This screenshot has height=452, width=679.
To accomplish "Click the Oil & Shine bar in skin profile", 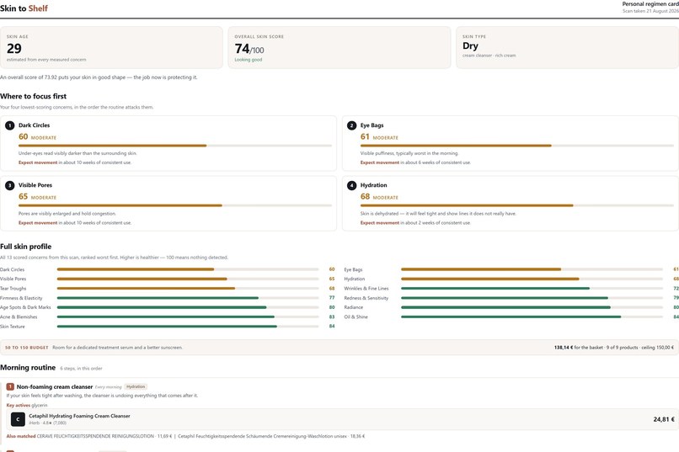I will 532,316.
